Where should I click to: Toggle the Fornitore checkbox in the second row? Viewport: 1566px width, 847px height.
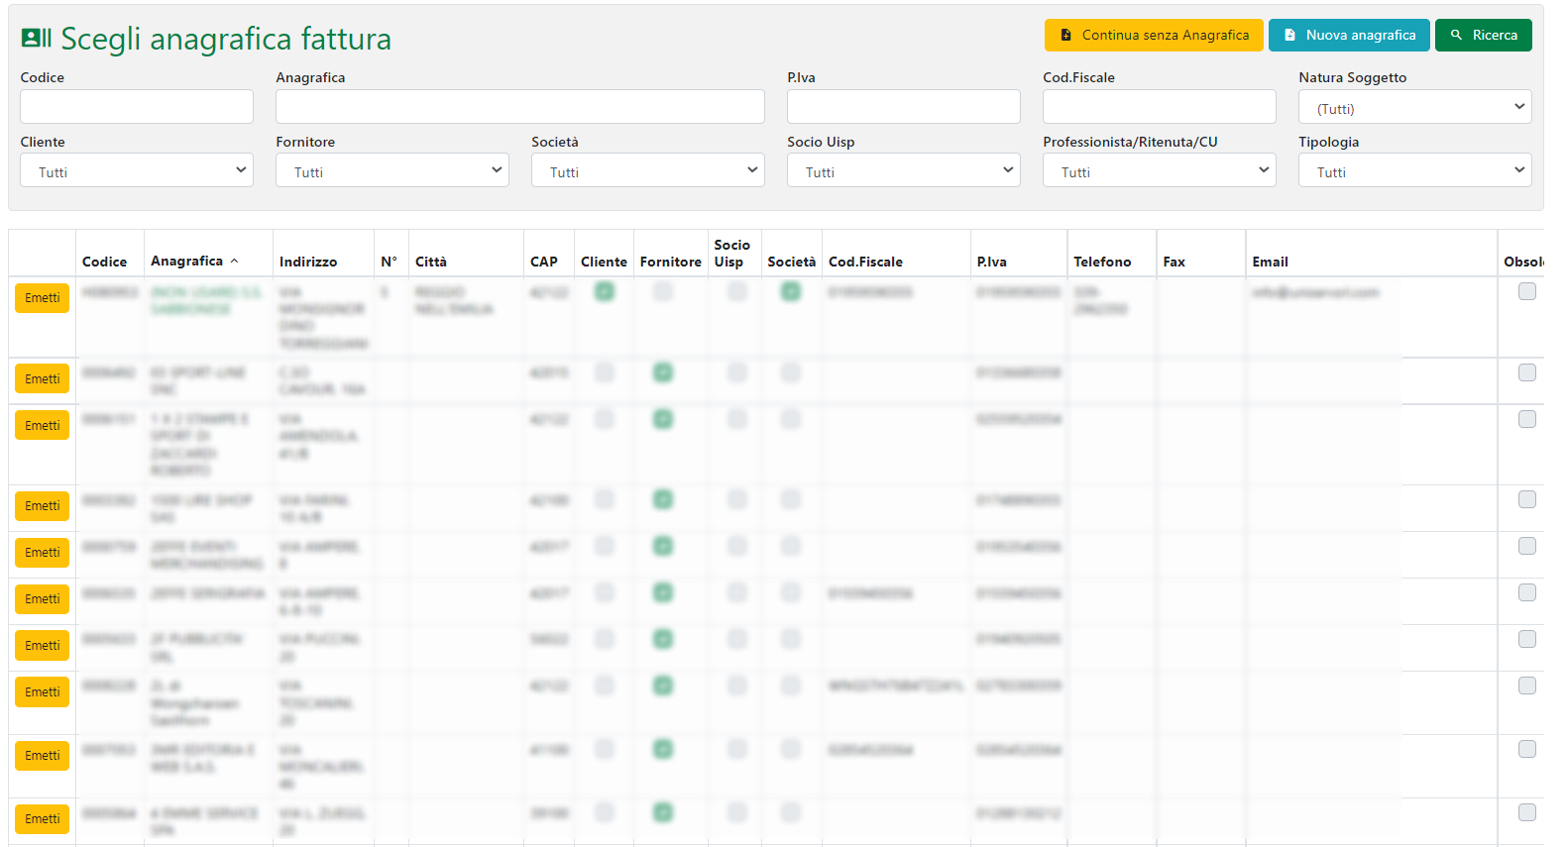coord(663,372)
